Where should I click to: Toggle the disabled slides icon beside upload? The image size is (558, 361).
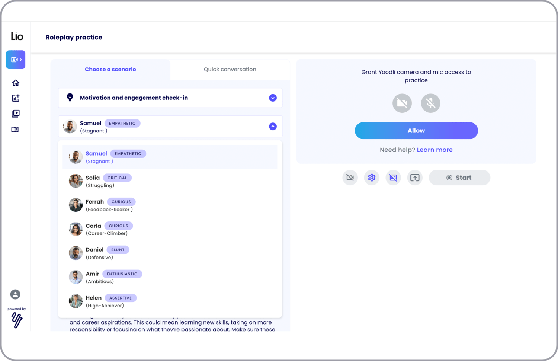pos(393,178)
